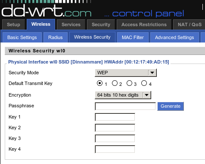205x164 pixels.
Task: Open the MAC Filter subtab
Action: [x=133, y=37]
